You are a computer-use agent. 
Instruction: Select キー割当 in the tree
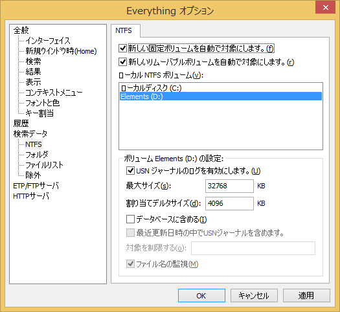(40, 113)
